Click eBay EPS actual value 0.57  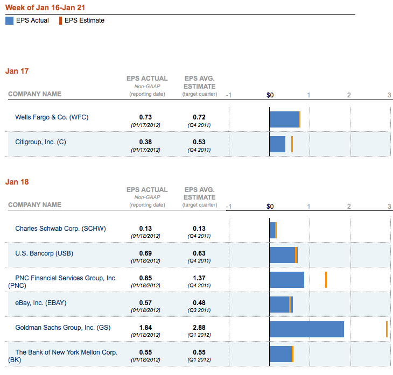tap(145, 303)
